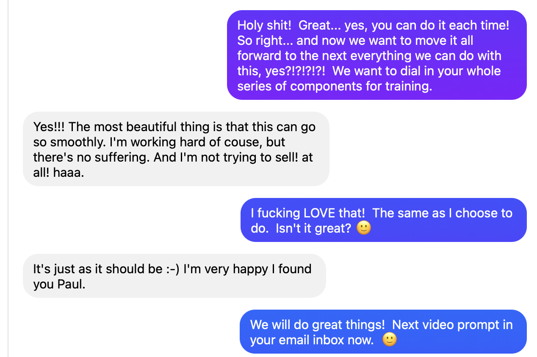This screenshot has height=357, width=537.
Task: Click the ":-)" text emoticon
Action: (173, 269)
